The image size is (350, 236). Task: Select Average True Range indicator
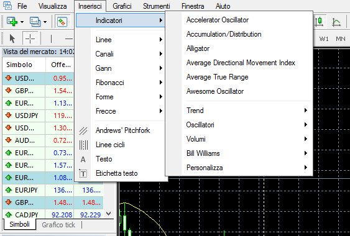click(x=217, y=77)
